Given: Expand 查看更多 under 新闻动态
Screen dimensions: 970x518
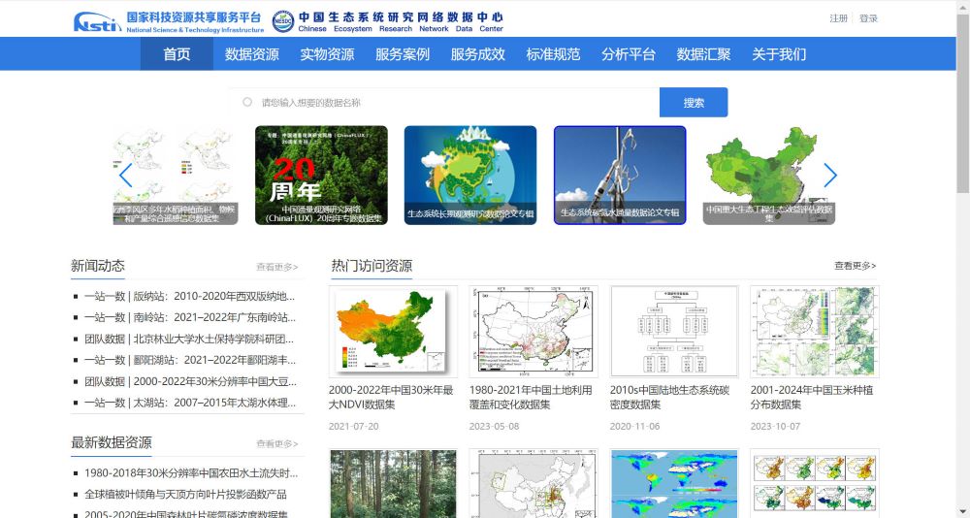Looking at the screenshot, I should [276, 267].
